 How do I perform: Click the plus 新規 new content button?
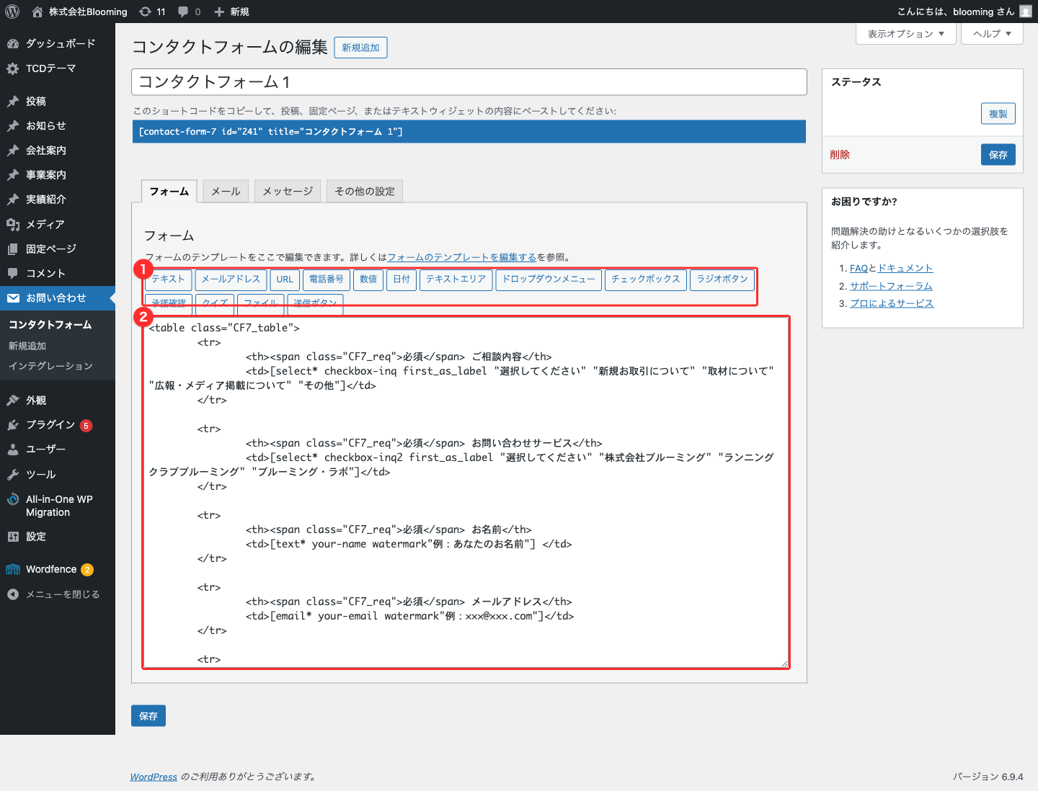[x=231, y=12]
